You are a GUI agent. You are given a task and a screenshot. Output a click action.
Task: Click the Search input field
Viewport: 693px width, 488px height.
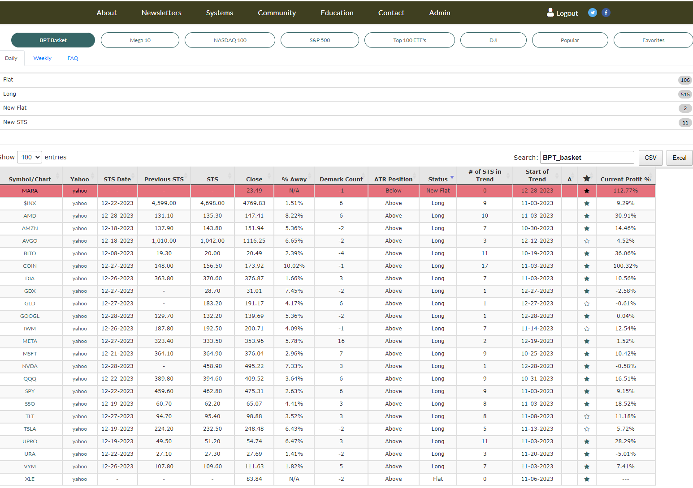pos(587,158)
